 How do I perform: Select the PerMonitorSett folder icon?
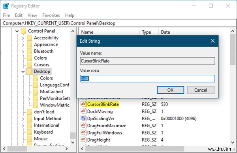click(36, 98)
